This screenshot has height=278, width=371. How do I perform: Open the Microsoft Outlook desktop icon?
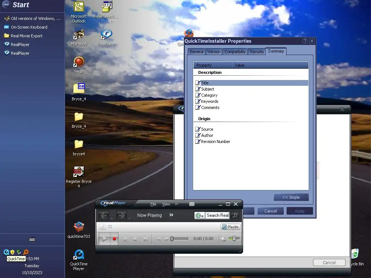[x=79, y=12]
